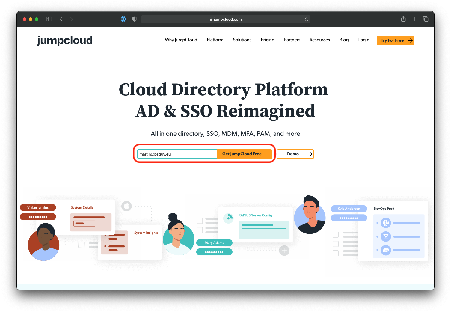Screen dimensions: 451x312
Task: Click the All in one directory subtitle
Action: point(225,134)
